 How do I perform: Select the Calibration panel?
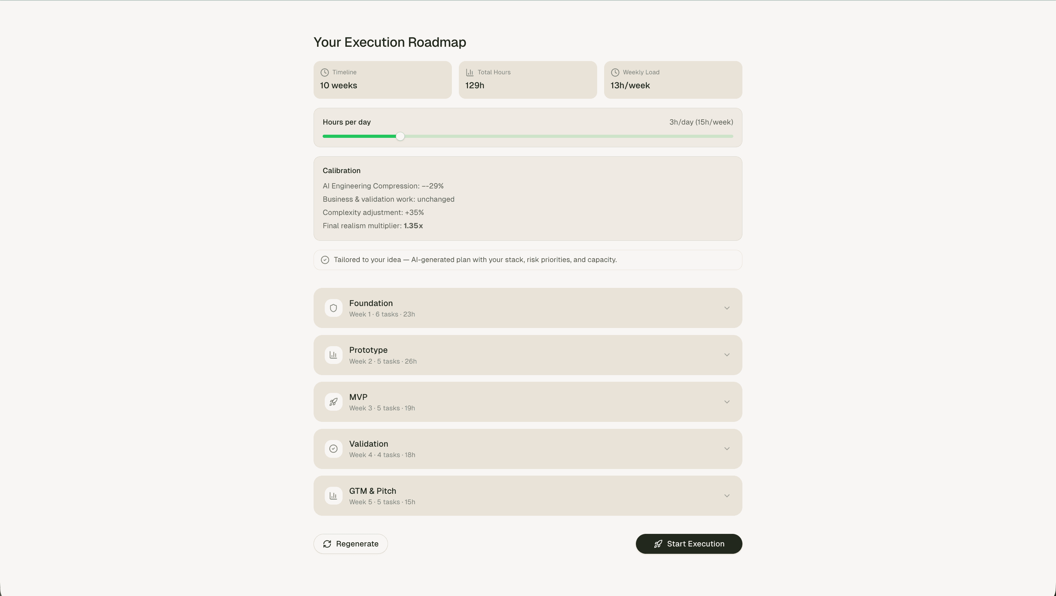click(528, 199)
